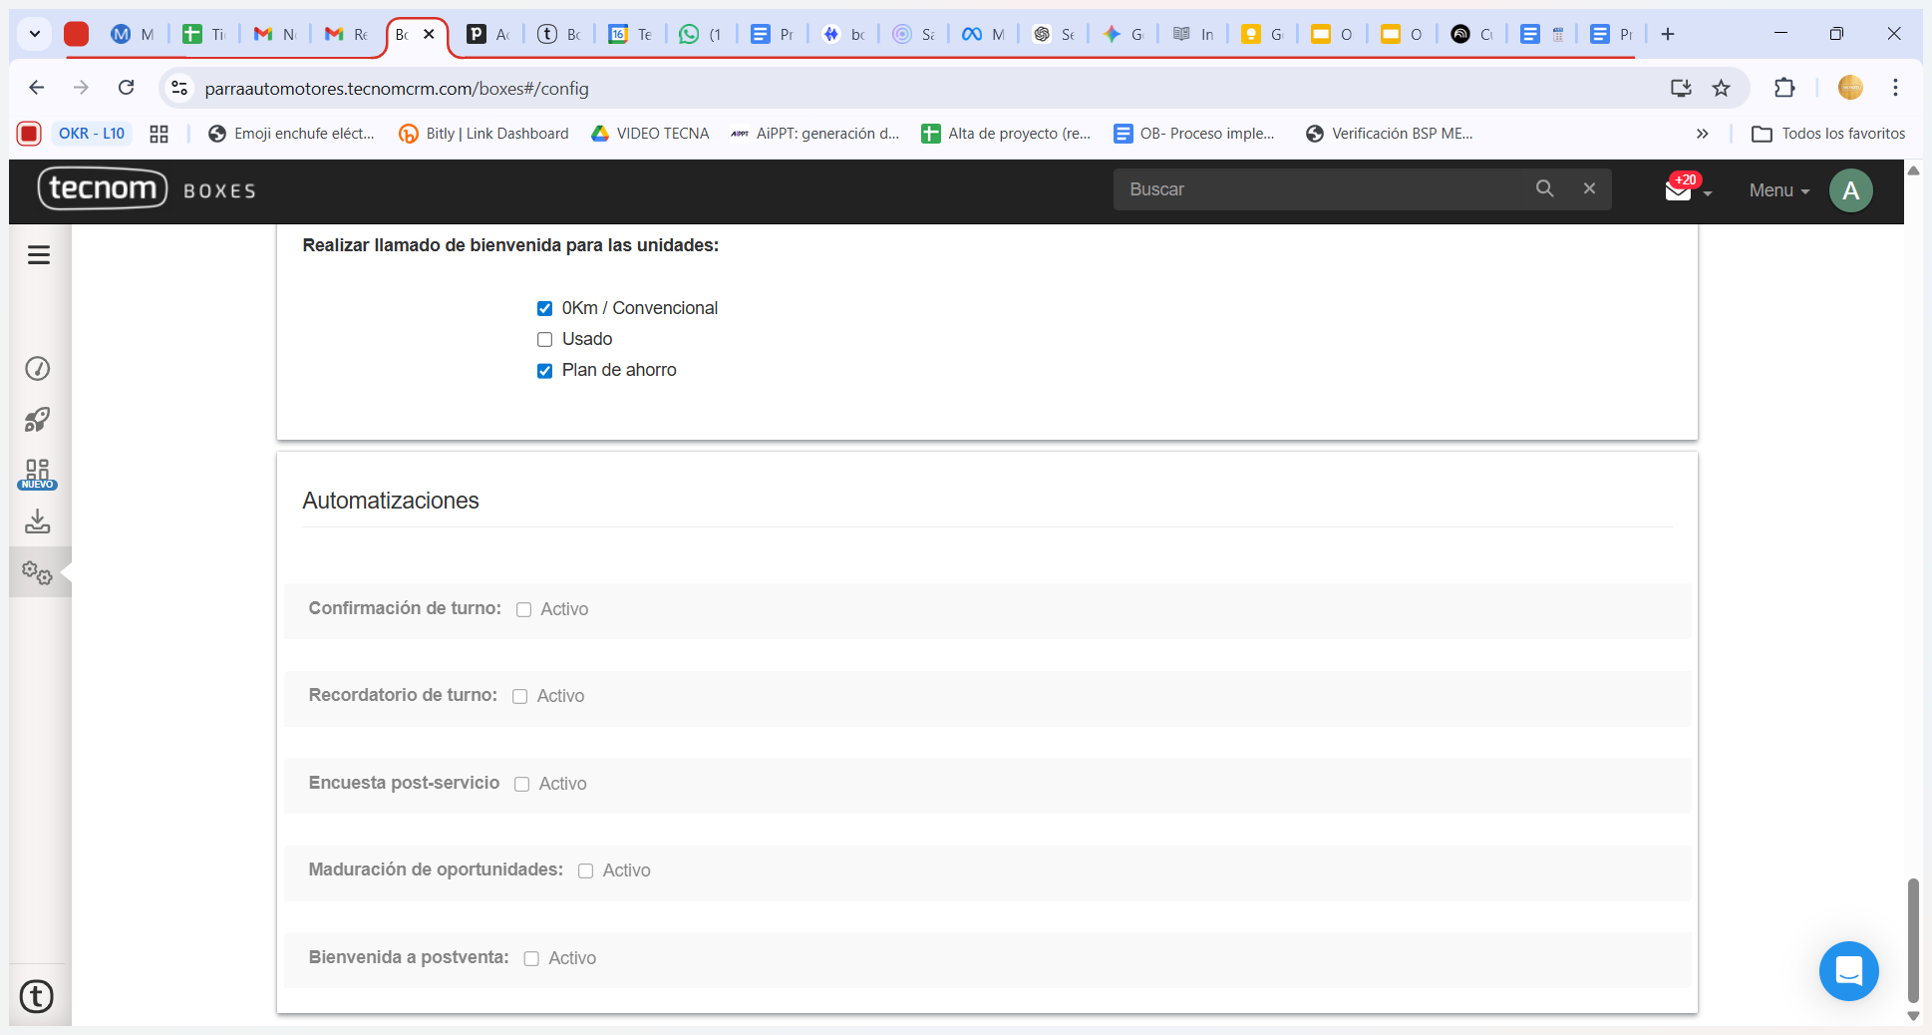Click the Tecnom circle logo at bottom-left
This screenshot has width=1932, height=1035.
tap(37, 996)
